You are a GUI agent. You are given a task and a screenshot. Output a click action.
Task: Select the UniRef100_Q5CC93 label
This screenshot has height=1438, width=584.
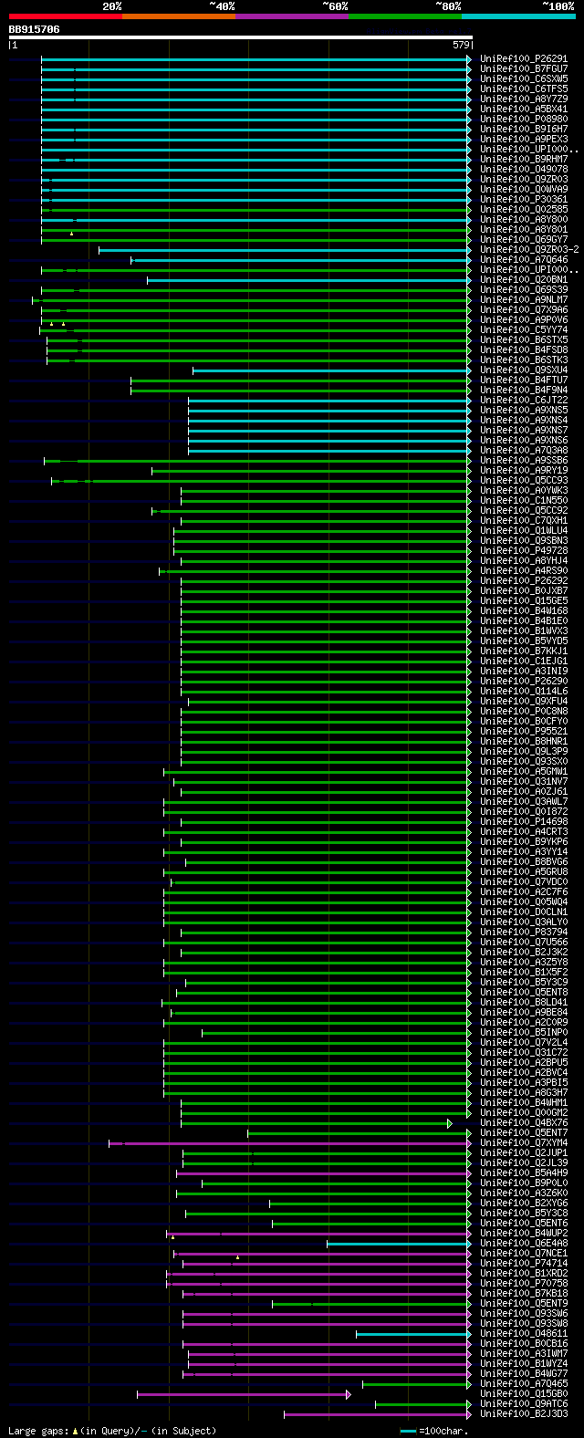524,480
